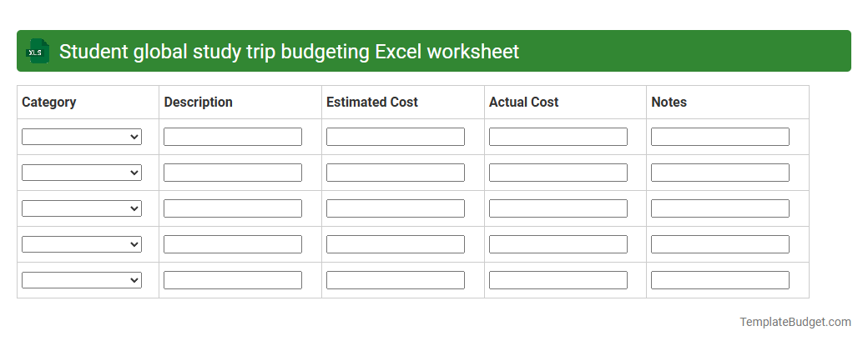
Task: Activate the Notes field in first row
Action: click(720, 137)
